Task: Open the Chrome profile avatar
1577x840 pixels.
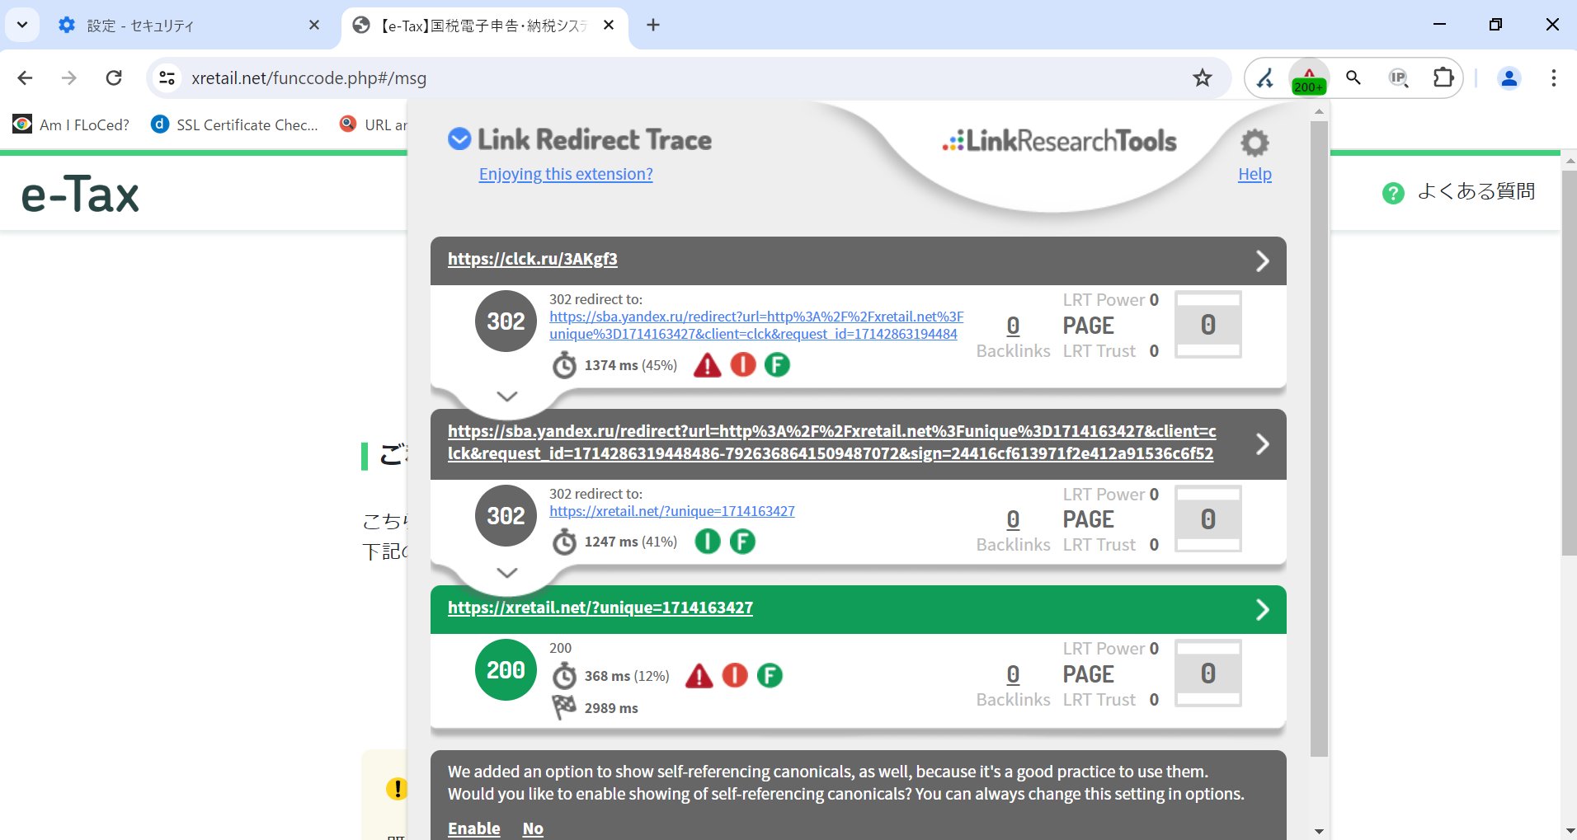Action: tap(1509, 77)
